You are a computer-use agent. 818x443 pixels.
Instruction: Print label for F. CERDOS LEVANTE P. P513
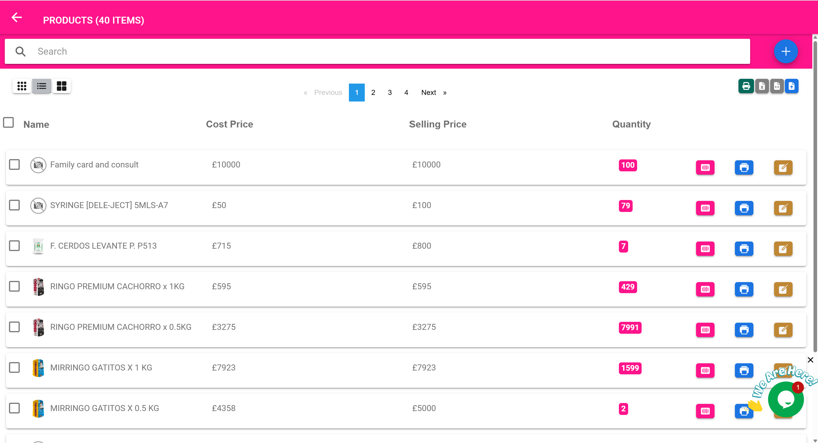pos(744,249)
